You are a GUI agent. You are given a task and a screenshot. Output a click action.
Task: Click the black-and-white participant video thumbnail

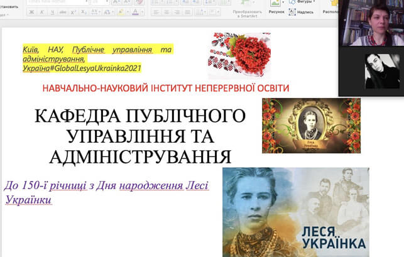click(x=382, y=70)
